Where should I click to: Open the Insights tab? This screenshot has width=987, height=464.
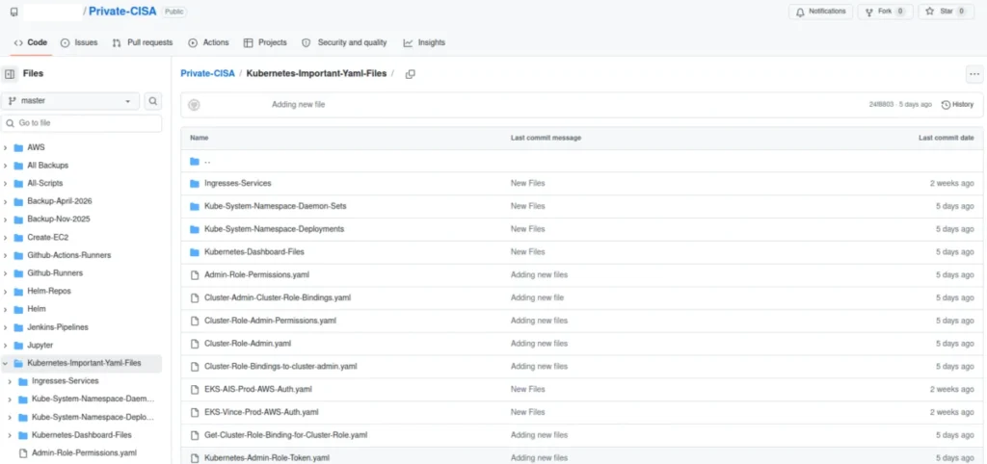point(424,42)
